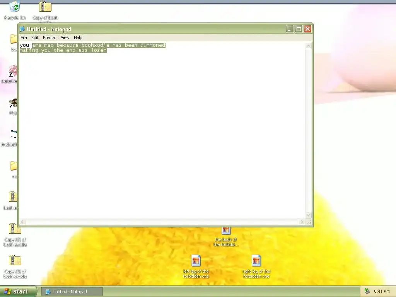Minimize the Notepad window
The width and height of the screenshot is (396, 297).
pyautogui.click(x=290, y=29)
